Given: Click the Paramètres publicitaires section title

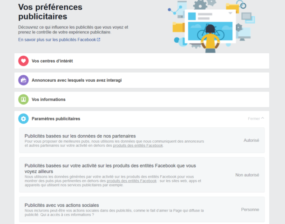Looking at the screenshot, I should (56, 119).
